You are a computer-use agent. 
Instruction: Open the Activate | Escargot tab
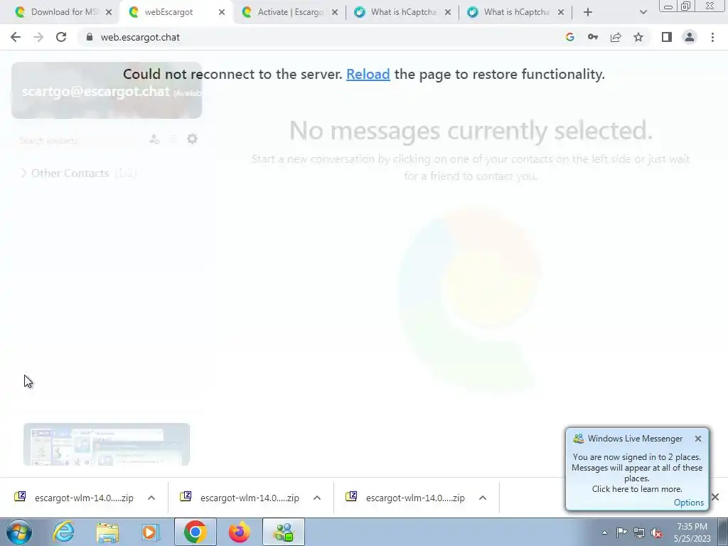click(291, 12)
